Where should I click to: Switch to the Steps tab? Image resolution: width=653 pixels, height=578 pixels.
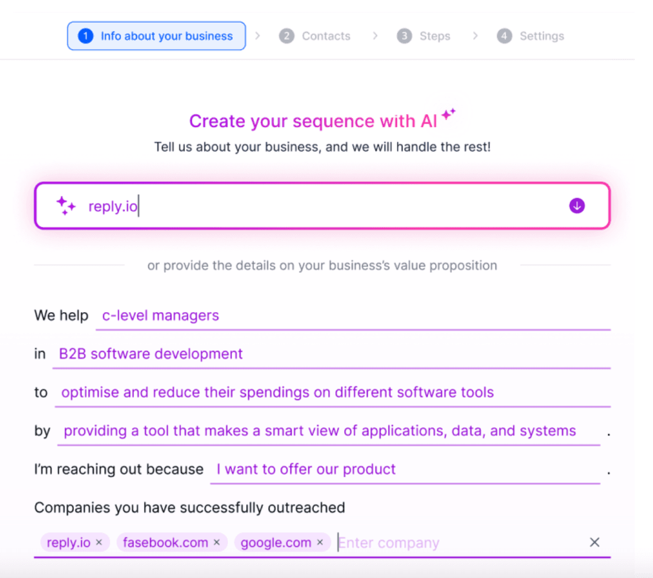tap(435, 36)
